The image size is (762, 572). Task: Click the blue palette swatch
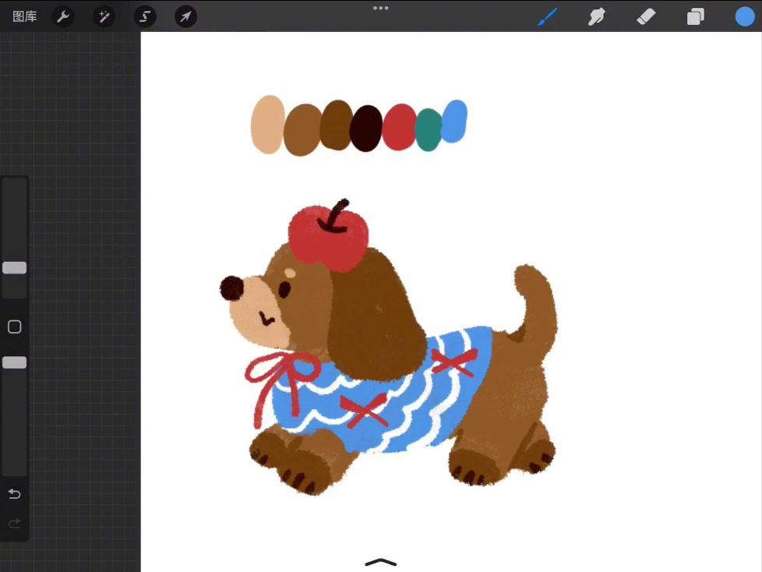coord(455,121)
